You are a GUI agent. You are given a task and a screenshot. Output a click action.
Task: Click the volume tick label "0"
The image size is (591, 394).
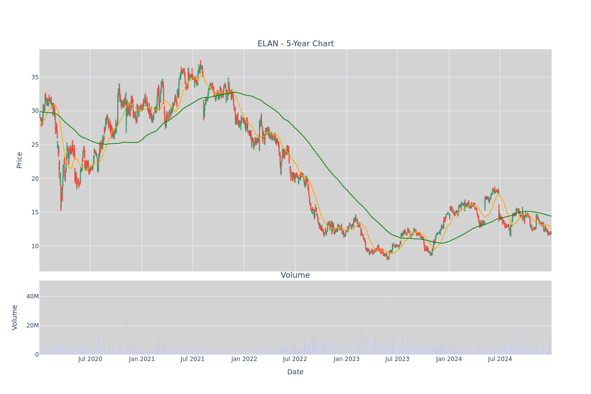point(37,355)
